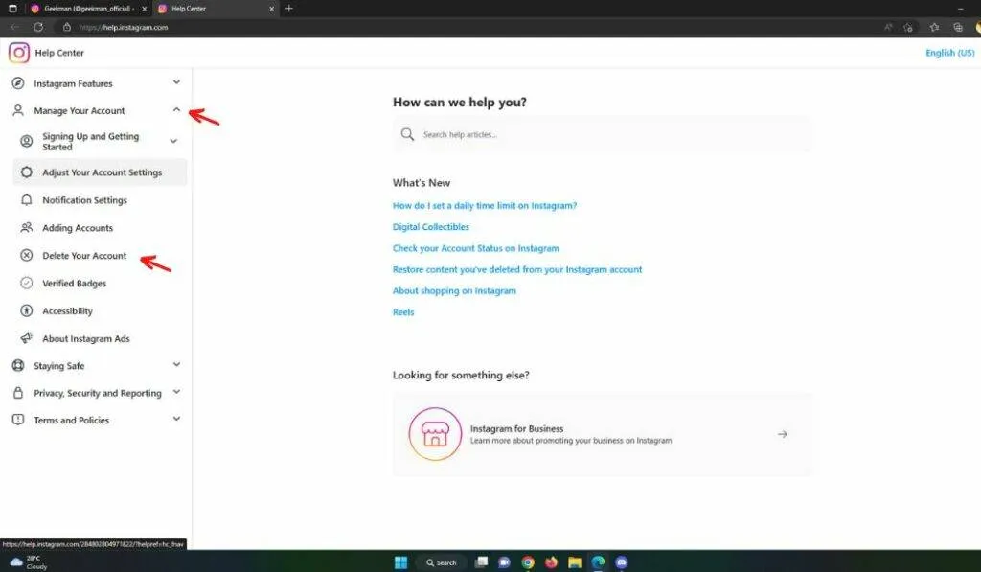Click the storefront icon on Instagram for Business card
The height and width of the screenshot is (572, 981).
click(x=435, y=434)
